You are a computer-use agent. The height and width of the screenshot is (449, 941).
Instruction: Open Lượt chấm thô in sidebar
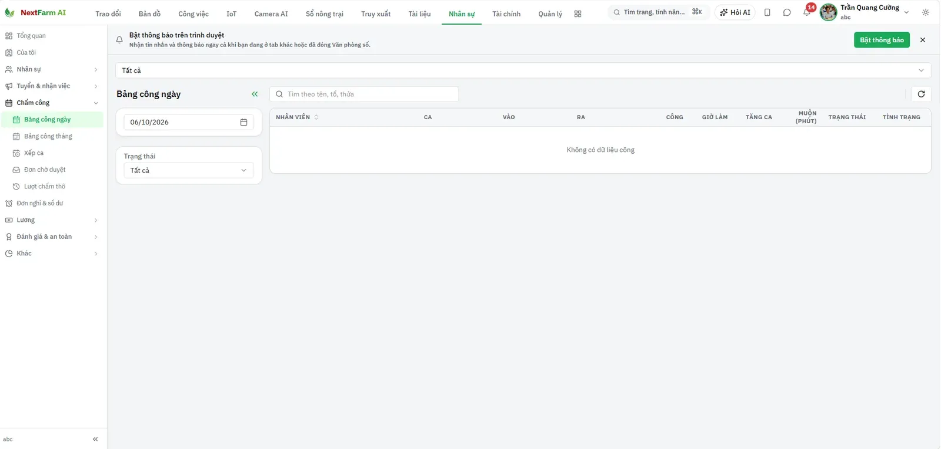click(52, 187)
